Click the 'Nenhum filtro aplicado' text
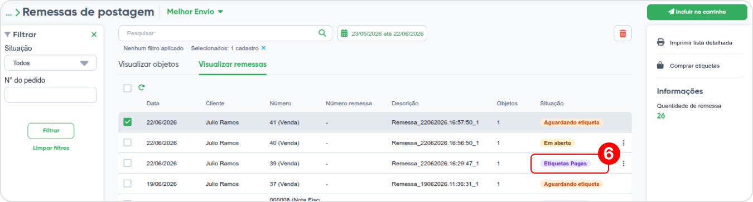This screenshot has width=753, height=202. (x=153, y=48)
